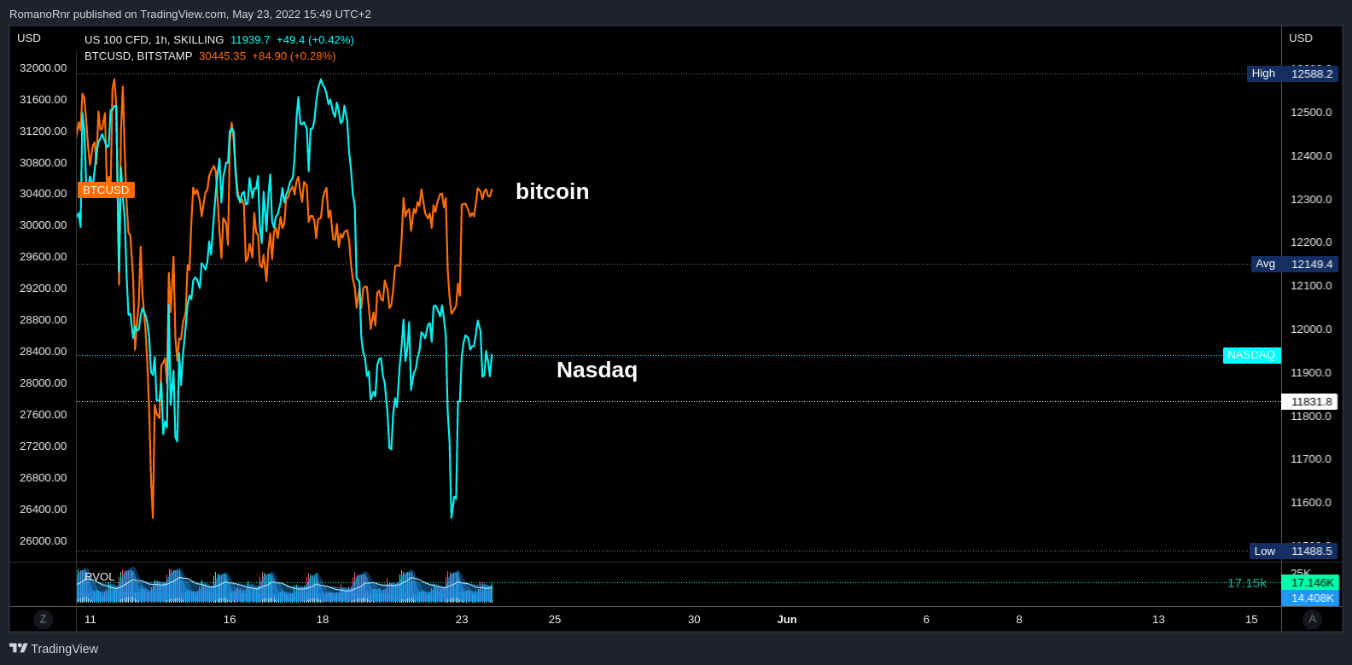Viewport: 1352px width, 665px height.
Task: Click date 30 on the time axis
Action: [x=694, y=620]
